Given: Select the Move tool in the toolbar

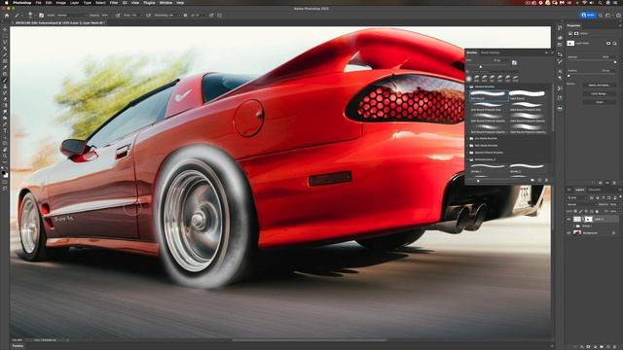Looking at the screenshot, I should coord(5,29).
